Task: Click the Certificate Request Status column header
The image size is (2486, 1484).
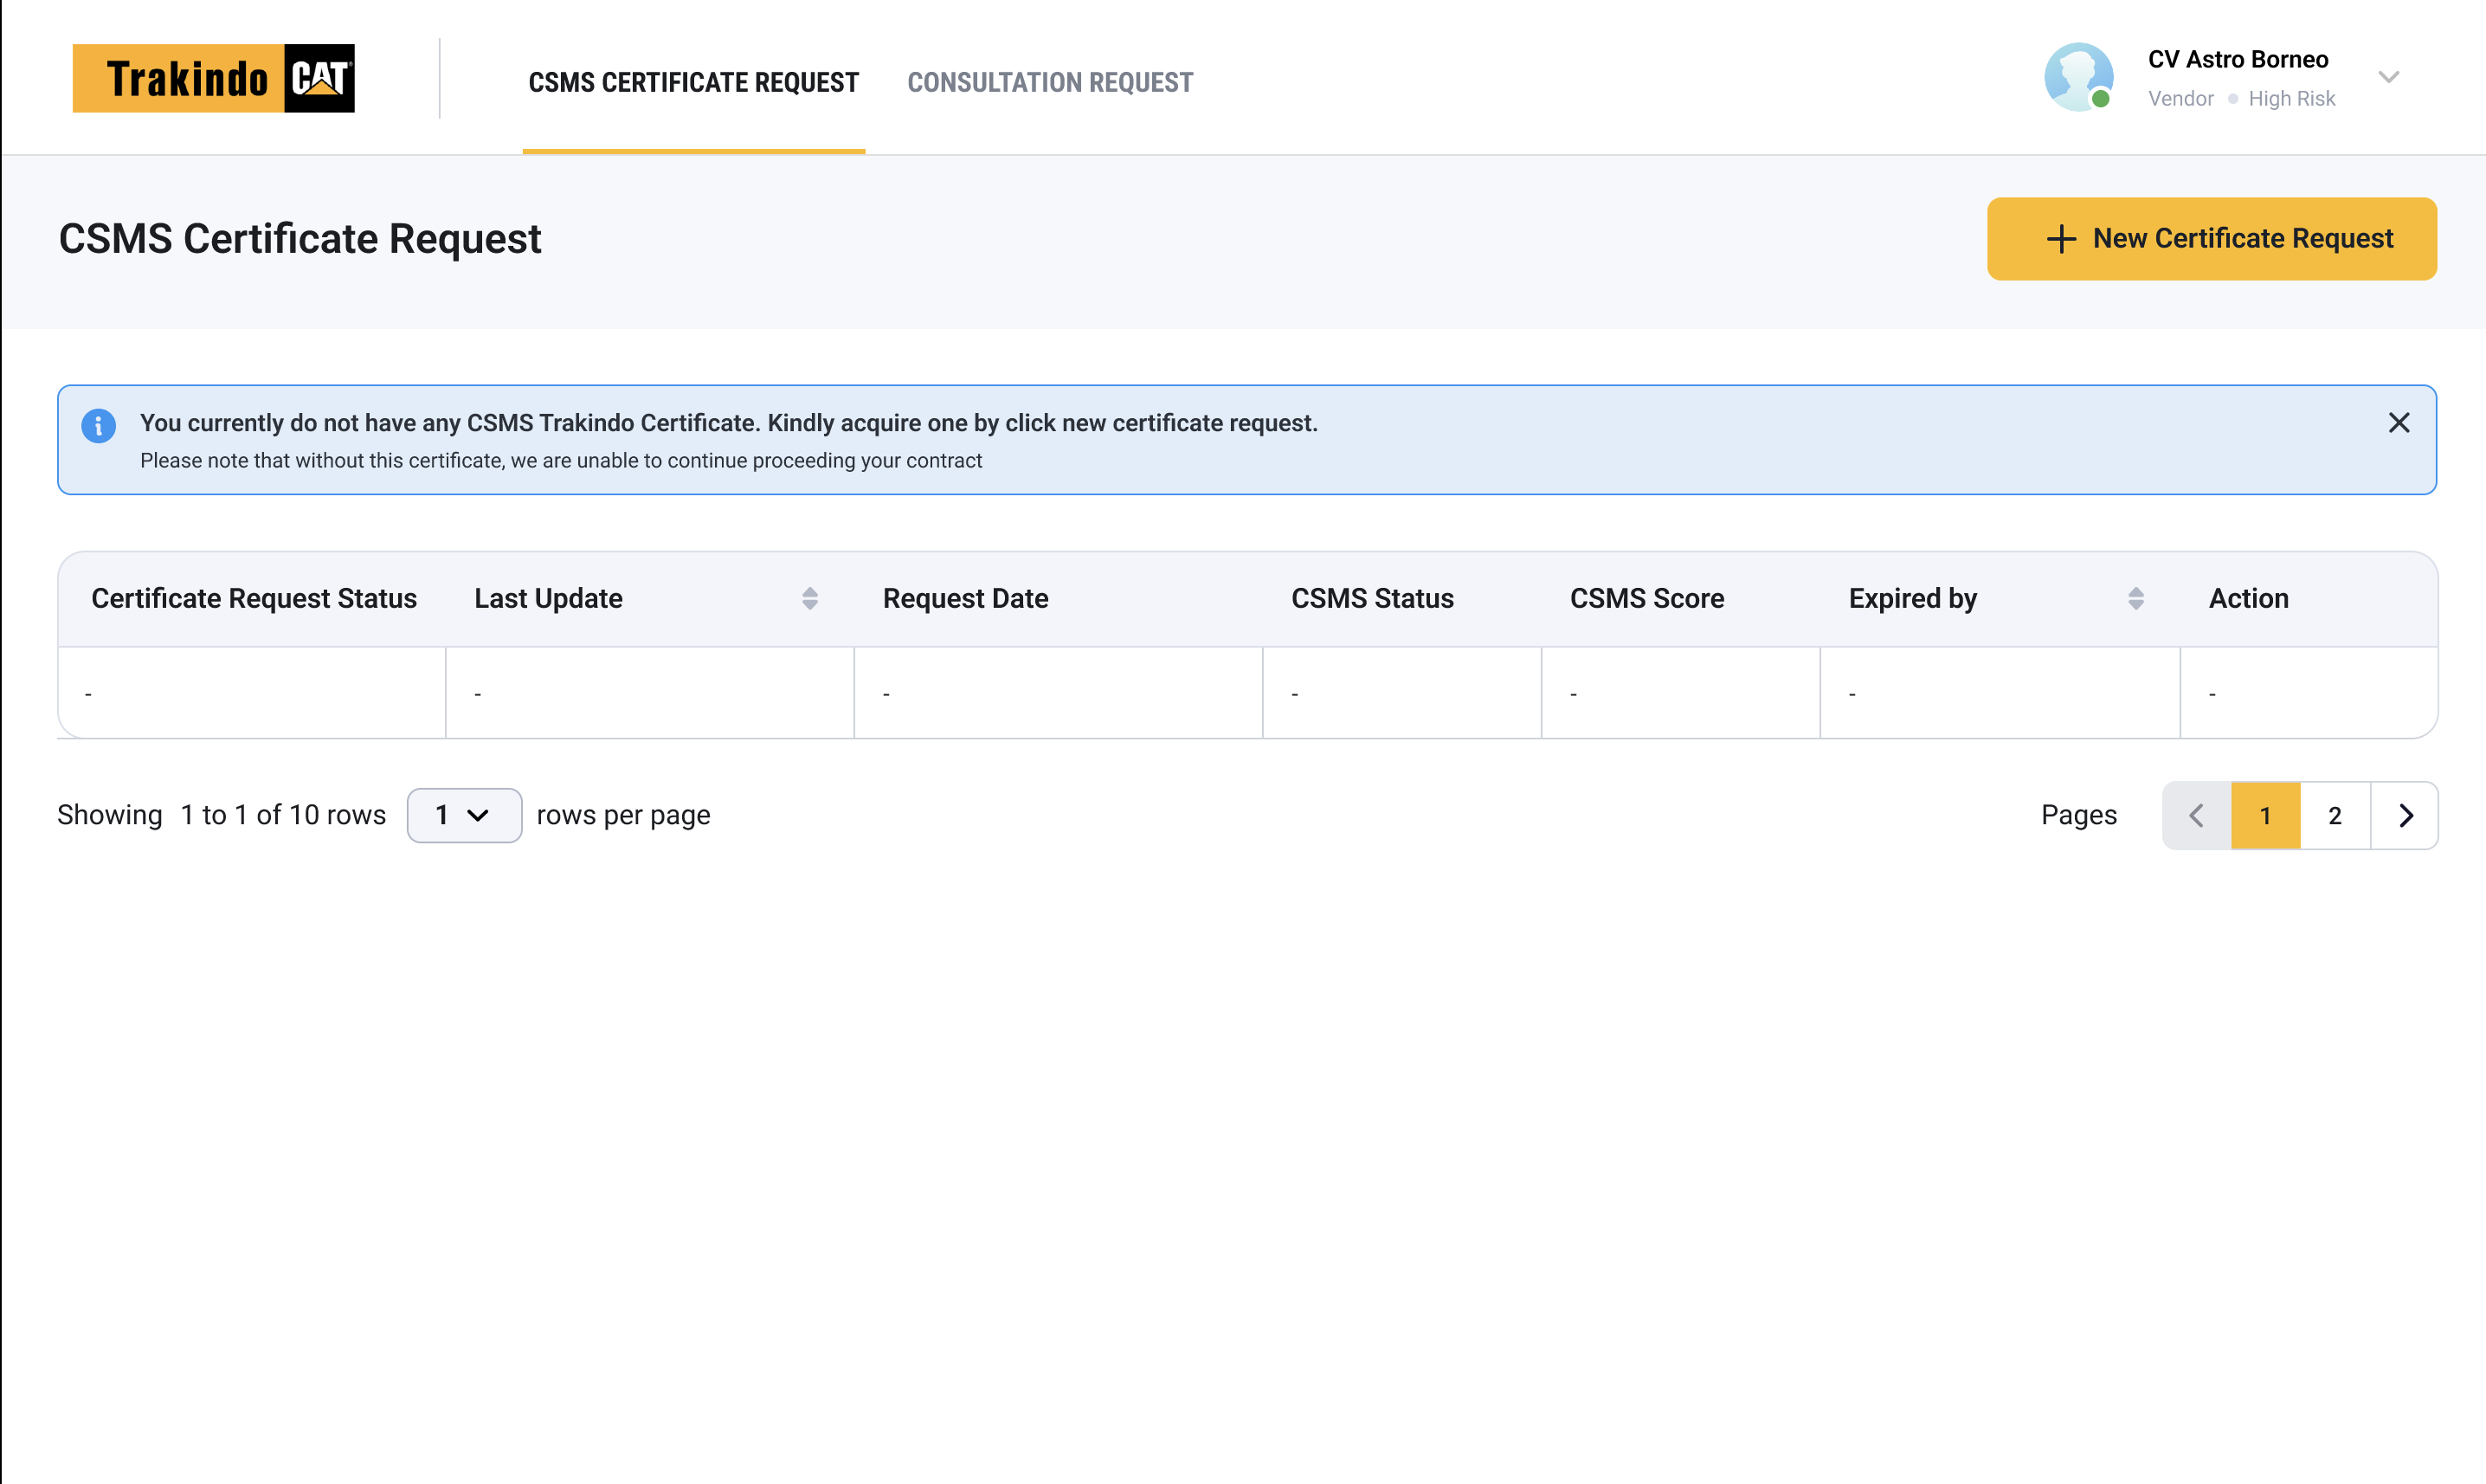Action: (254, 599)
